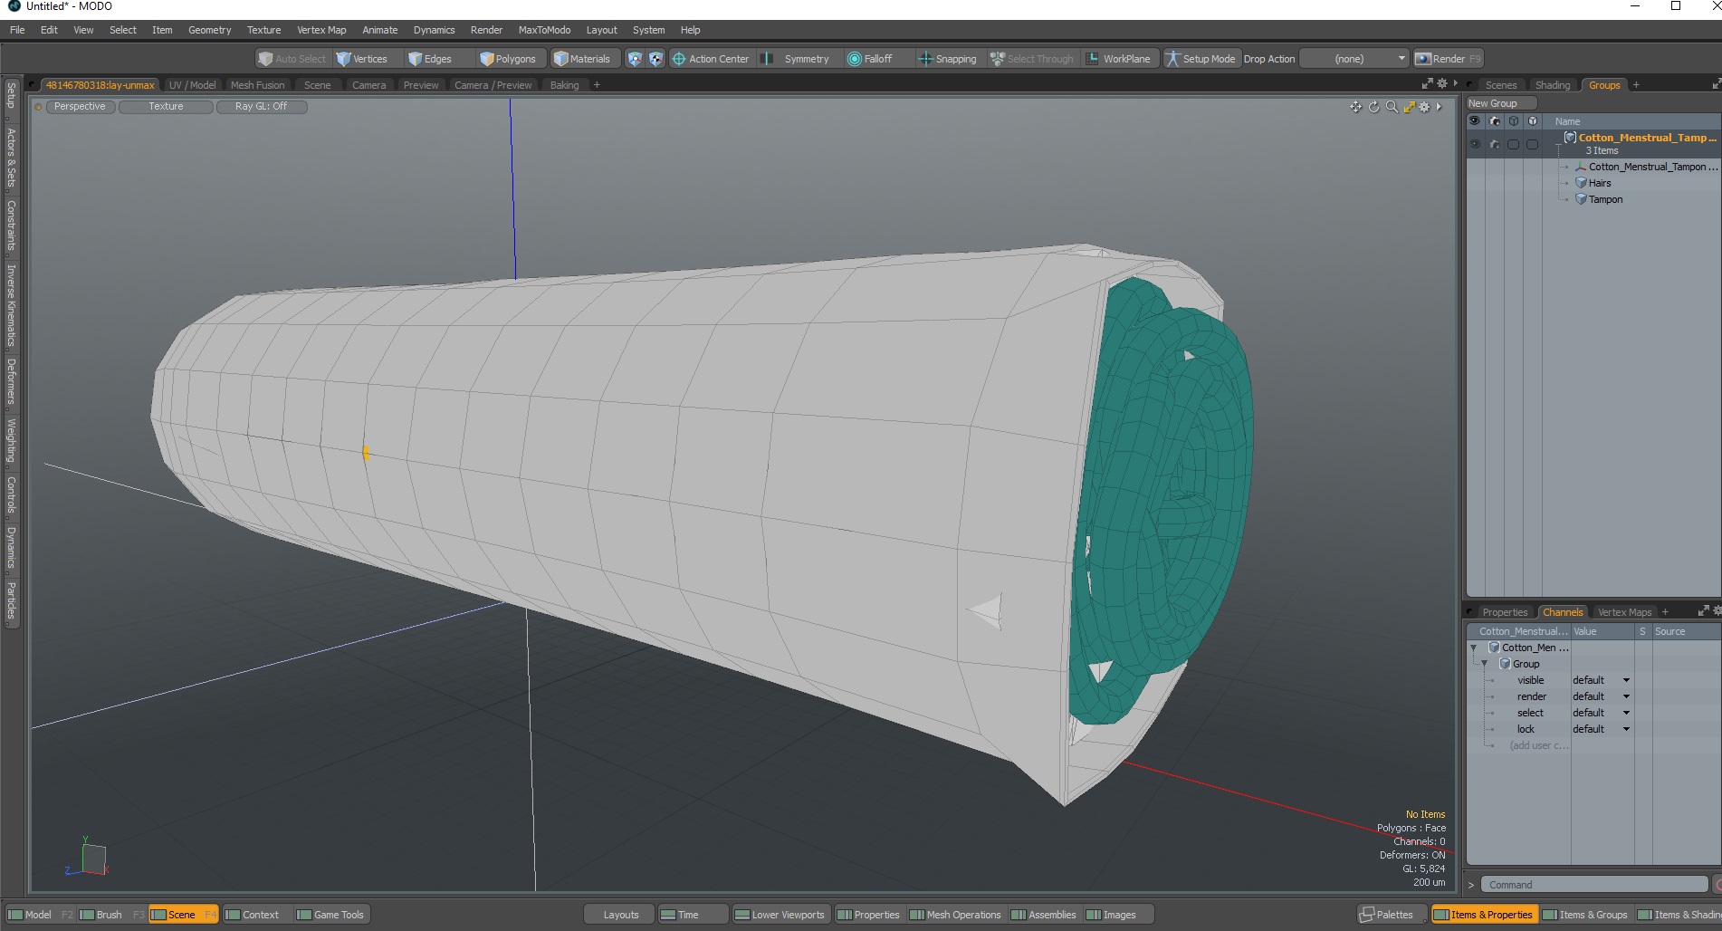Open the visible channel default dropdown
1722x931 pixels.
click(x=1601, y=680)
